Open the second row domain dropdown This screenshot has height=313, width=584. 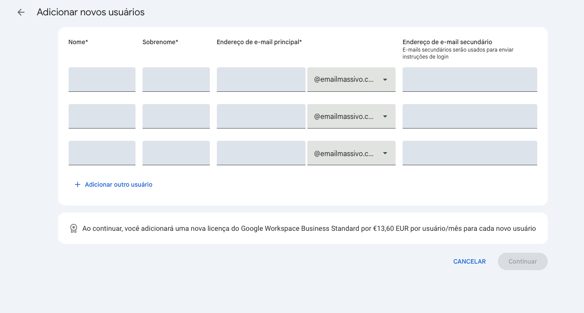tap(351, 116)
